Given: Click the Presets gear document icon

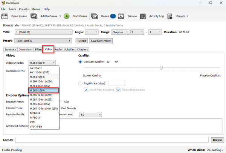Looking at the screenshot, I should pos(170,16).
